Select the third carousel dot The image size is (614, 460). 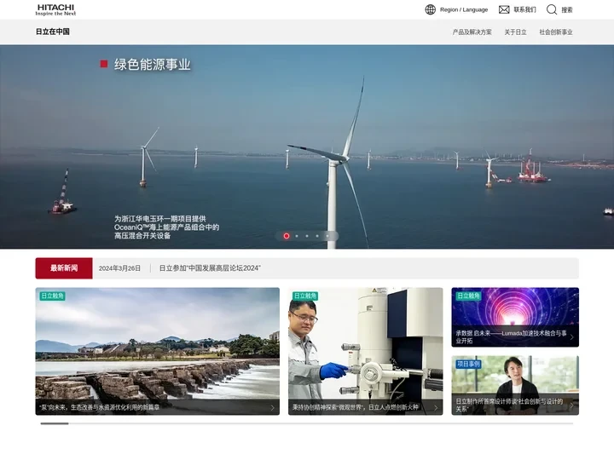pyautogui.click(x=307, y=236)
